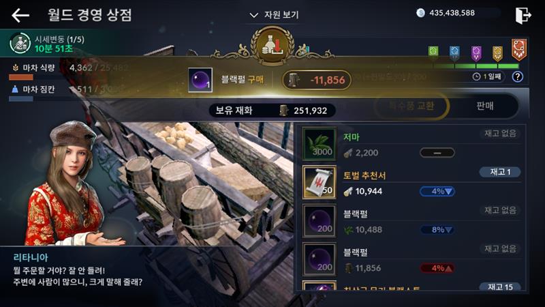
Task: Select the 저마 hemp item icon
Action: pyautogui.click(x=319, y=144)
